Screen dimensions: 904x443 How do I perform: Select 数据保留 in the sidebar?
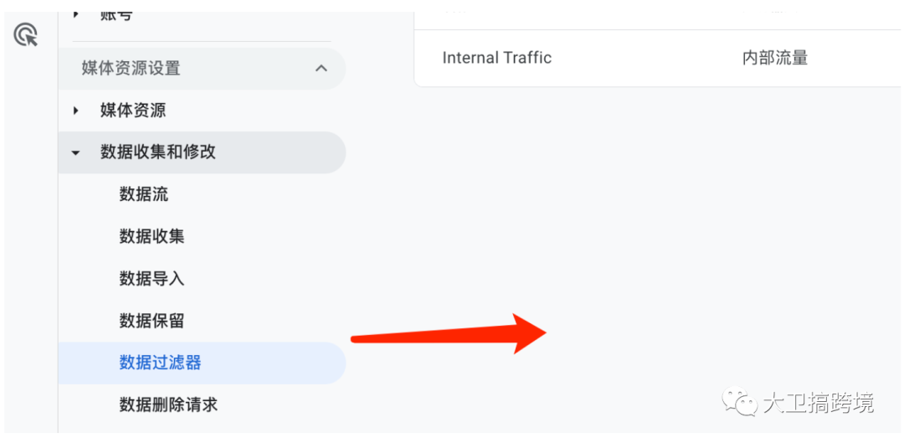click(x=152, y=322)
